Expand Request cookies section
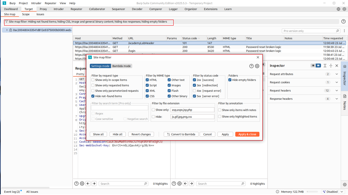The image size is (348, 195). tap(337, 82)
